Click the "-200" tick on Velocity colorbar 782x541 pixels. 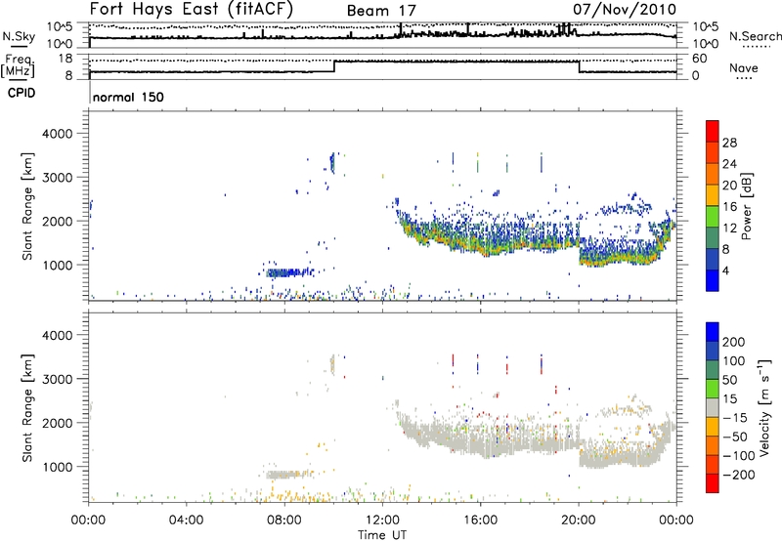[x=738, y=475]
